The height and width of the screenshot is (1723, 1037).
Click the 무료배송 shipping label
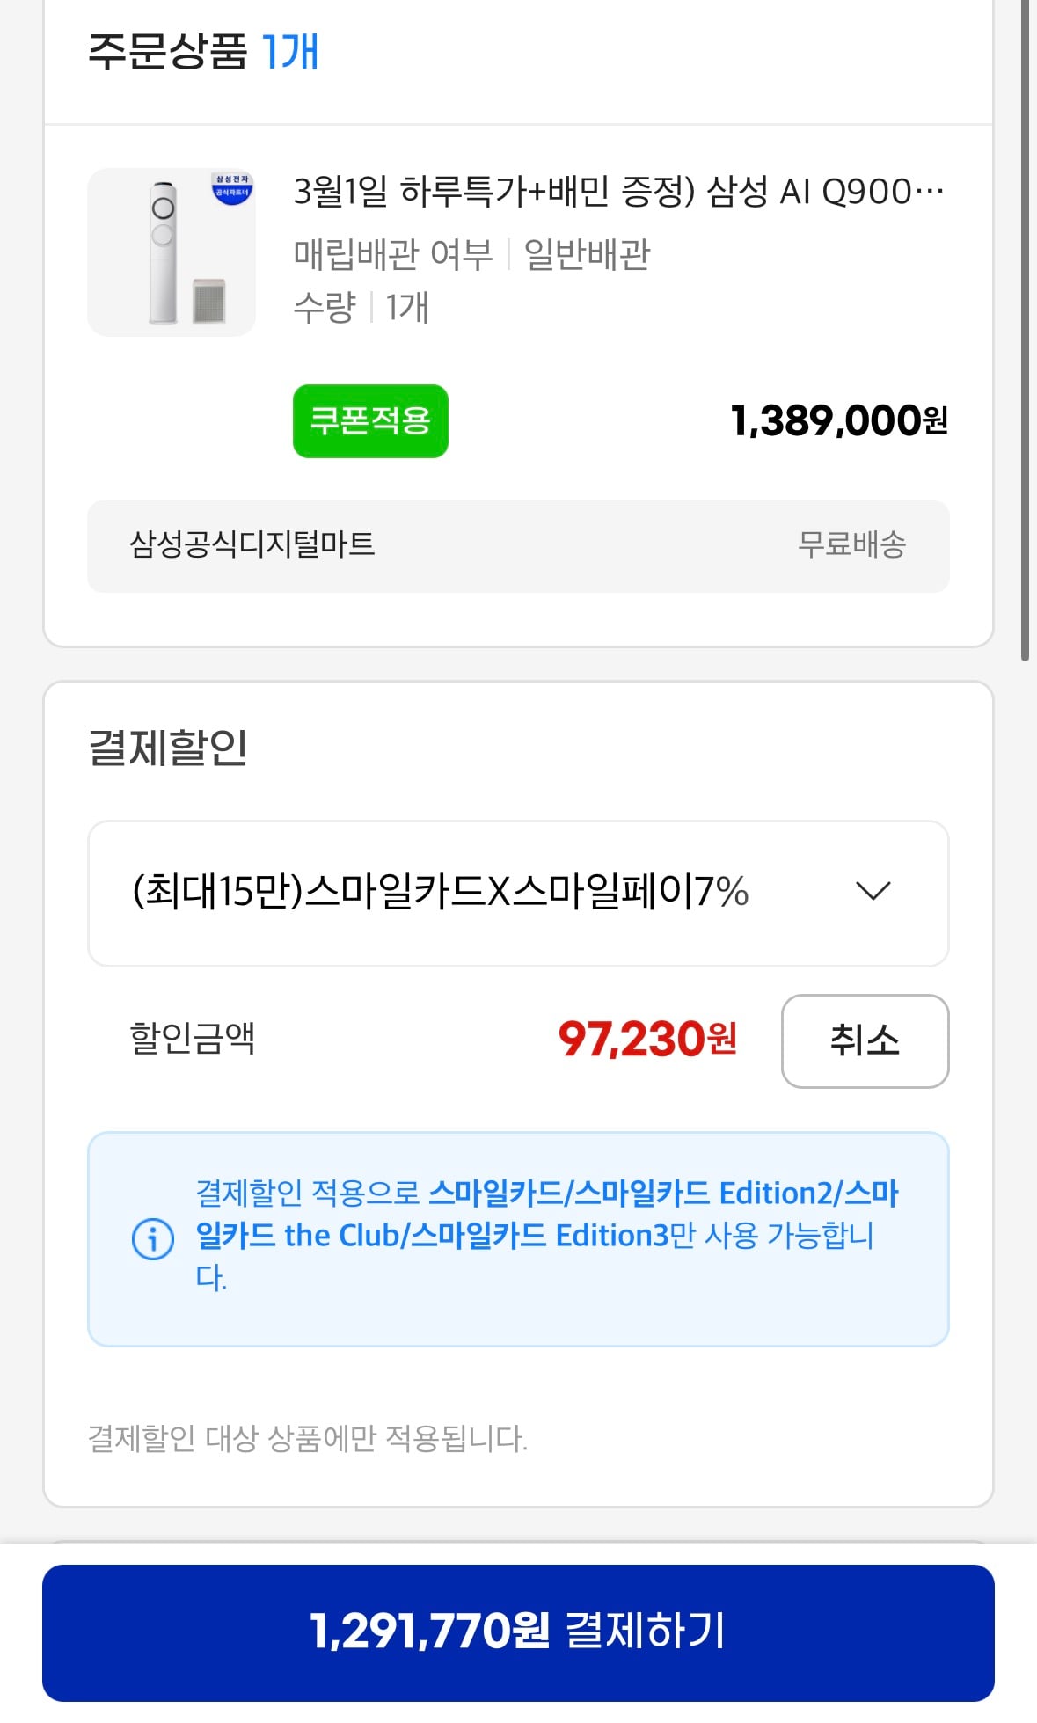[x=851, y=544]
